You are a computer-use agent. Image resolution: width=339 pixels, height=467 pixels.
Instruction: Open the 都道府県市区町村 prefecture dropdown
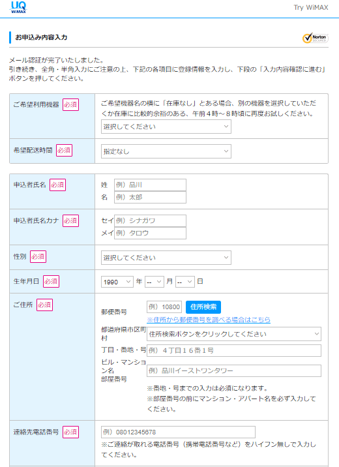234,334
